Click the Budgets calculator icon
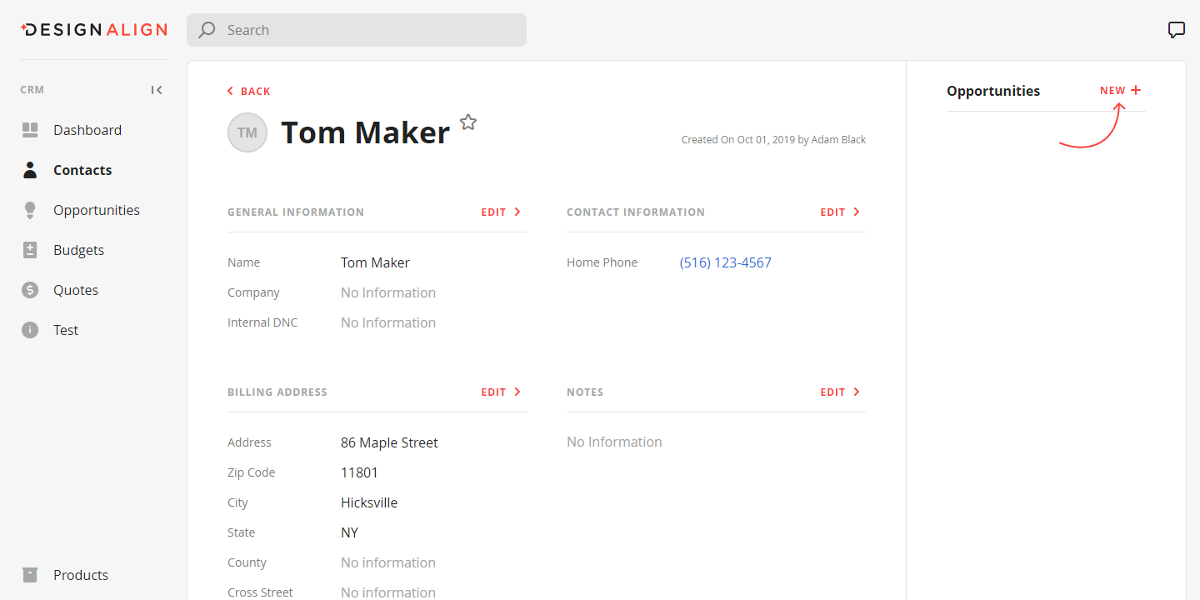Viewport: 1200px width, 600px height. click(30, 250)
